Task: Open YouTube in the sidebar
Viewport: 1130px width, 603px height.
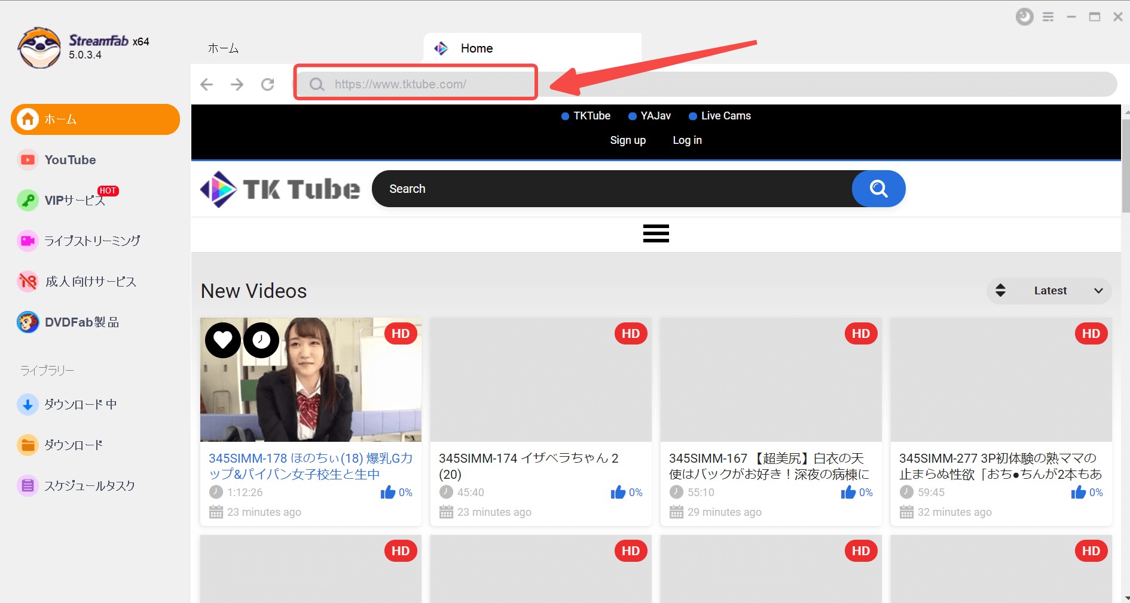Action: (x=70, y=160)
